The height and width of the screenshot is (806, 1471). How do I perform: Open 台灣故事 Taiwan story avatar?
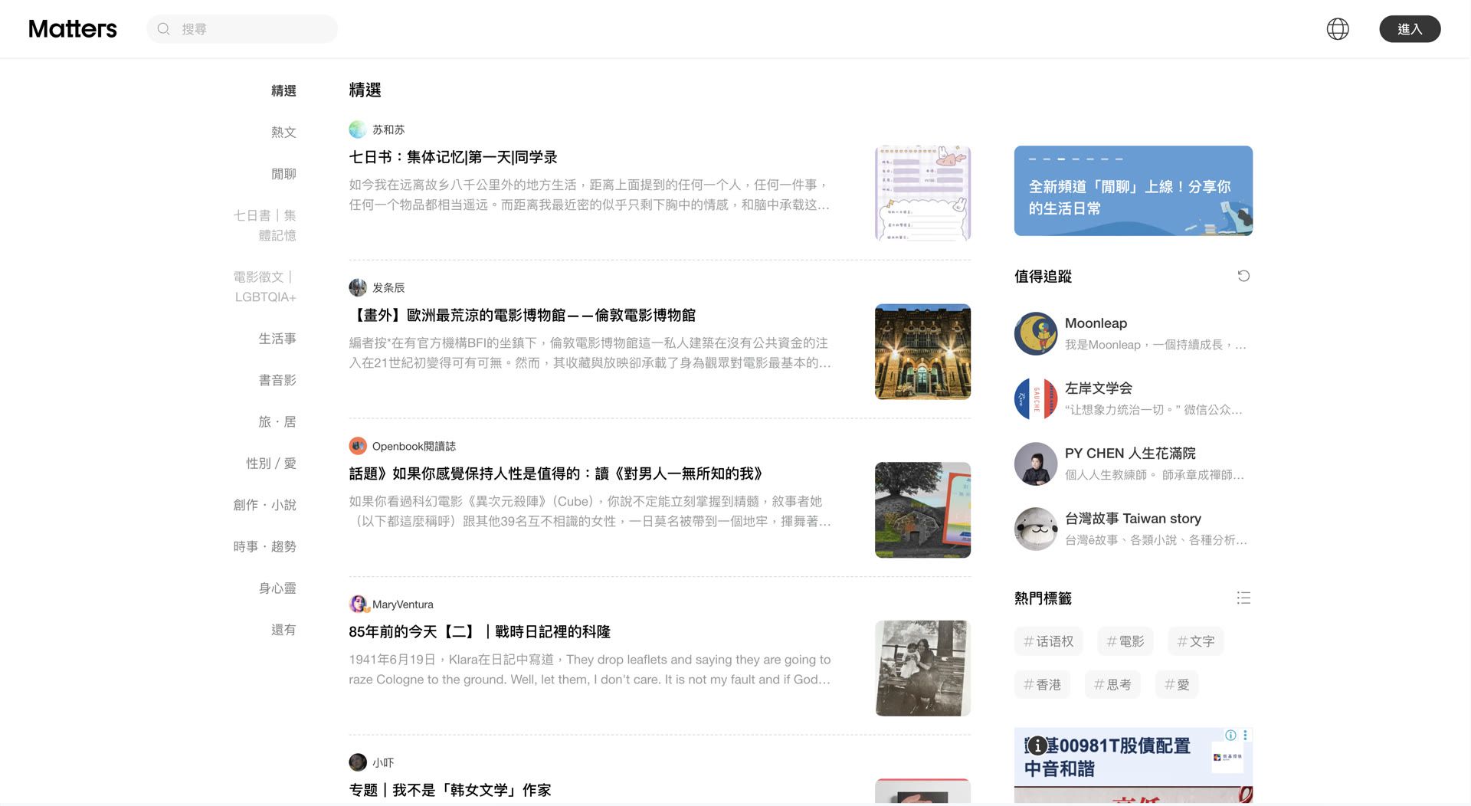click(x=1036, y=529)
